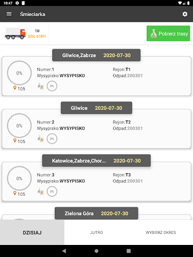The height and width of the screenshot is (257, 193).
Task: Open the Gliwice 2020-07-30 route header
Action: (x=96, y=108)
